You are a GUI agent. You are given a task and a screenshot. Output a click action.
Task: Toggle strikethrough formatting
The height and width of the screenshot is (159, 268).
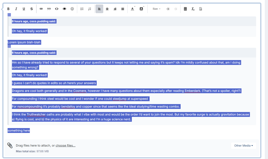pos(32,9)
